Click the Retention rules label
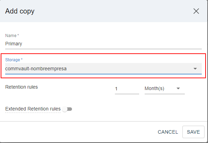208x143 pixels. (x=21, y=87)
